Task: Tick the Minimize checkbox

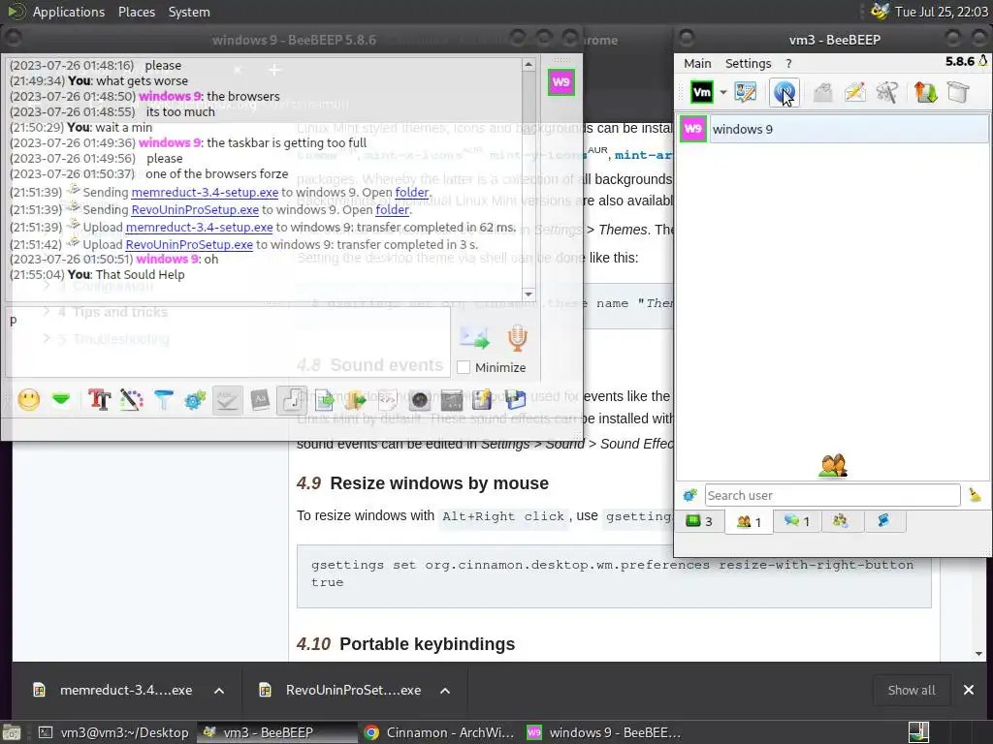Action: pos(464,367)
